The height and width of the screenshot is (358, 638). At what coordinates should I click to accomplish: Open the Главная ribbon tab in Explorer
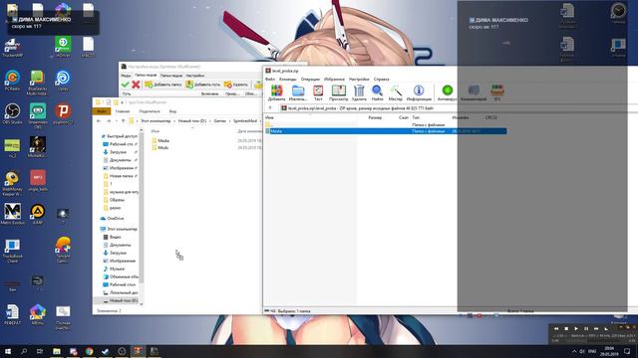click(x=123, y=111)
